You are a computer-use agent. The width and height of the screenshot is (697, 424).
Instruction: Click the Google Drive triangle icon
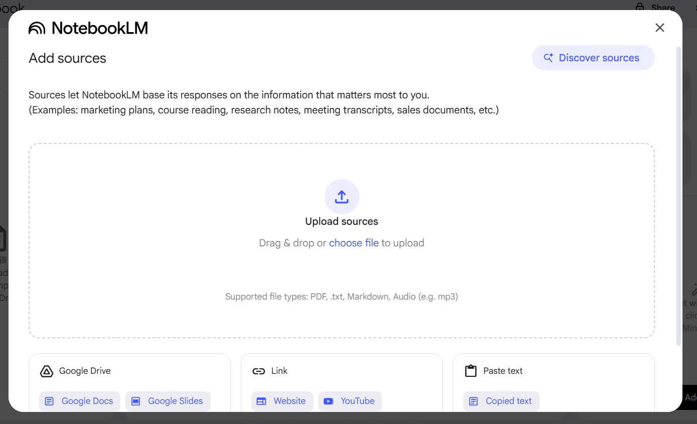tap(46, 371)
